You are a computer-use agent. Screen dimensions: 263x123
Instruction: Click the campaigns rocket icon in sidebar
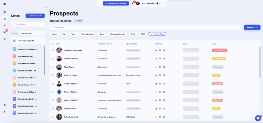click(4, 26)
